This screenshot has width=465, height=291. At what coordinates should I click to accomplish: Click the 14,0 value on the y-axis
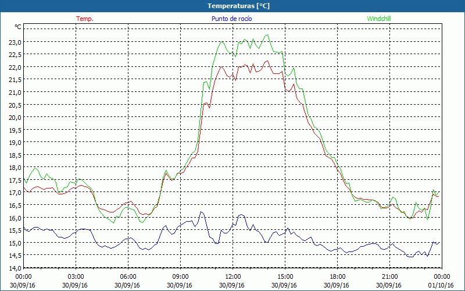click(15, 268)
